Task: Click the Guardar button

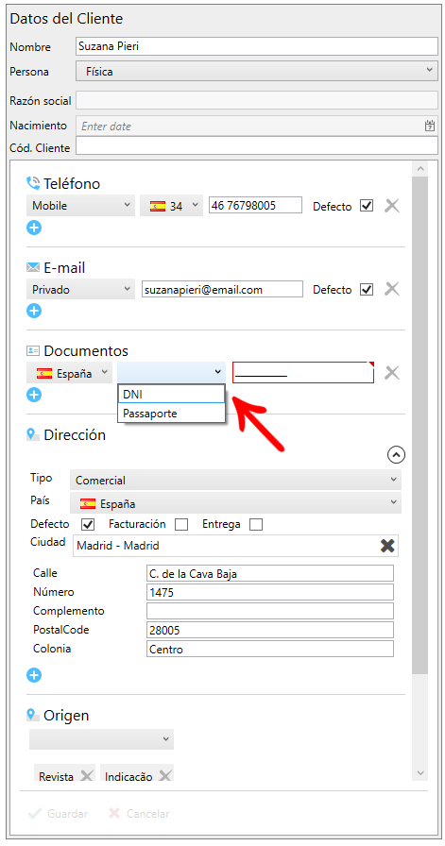Action: (58, 813)
